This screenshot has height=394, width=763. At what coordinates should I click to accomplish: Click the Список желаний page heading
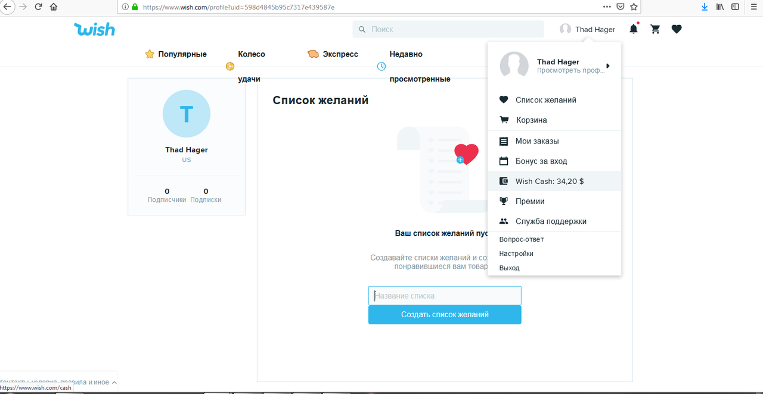pos(321,100)
